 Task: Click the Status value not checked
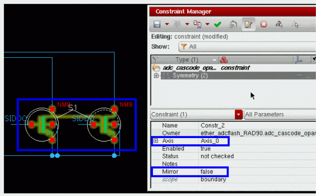[217, 156]
